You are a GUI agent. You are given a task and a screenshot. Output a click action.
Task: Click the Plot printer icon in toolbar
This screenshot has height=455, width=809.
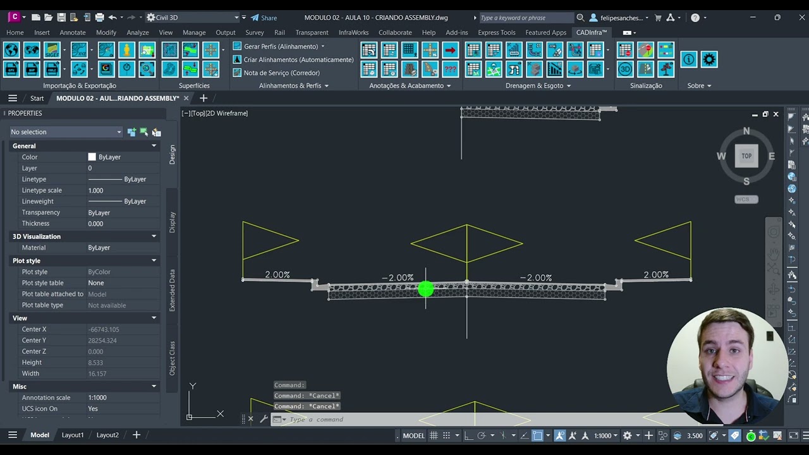point(99,18)
